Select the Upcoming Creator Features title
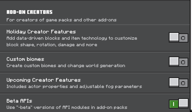This screenshot has height=112, width=192. [43, 80]
